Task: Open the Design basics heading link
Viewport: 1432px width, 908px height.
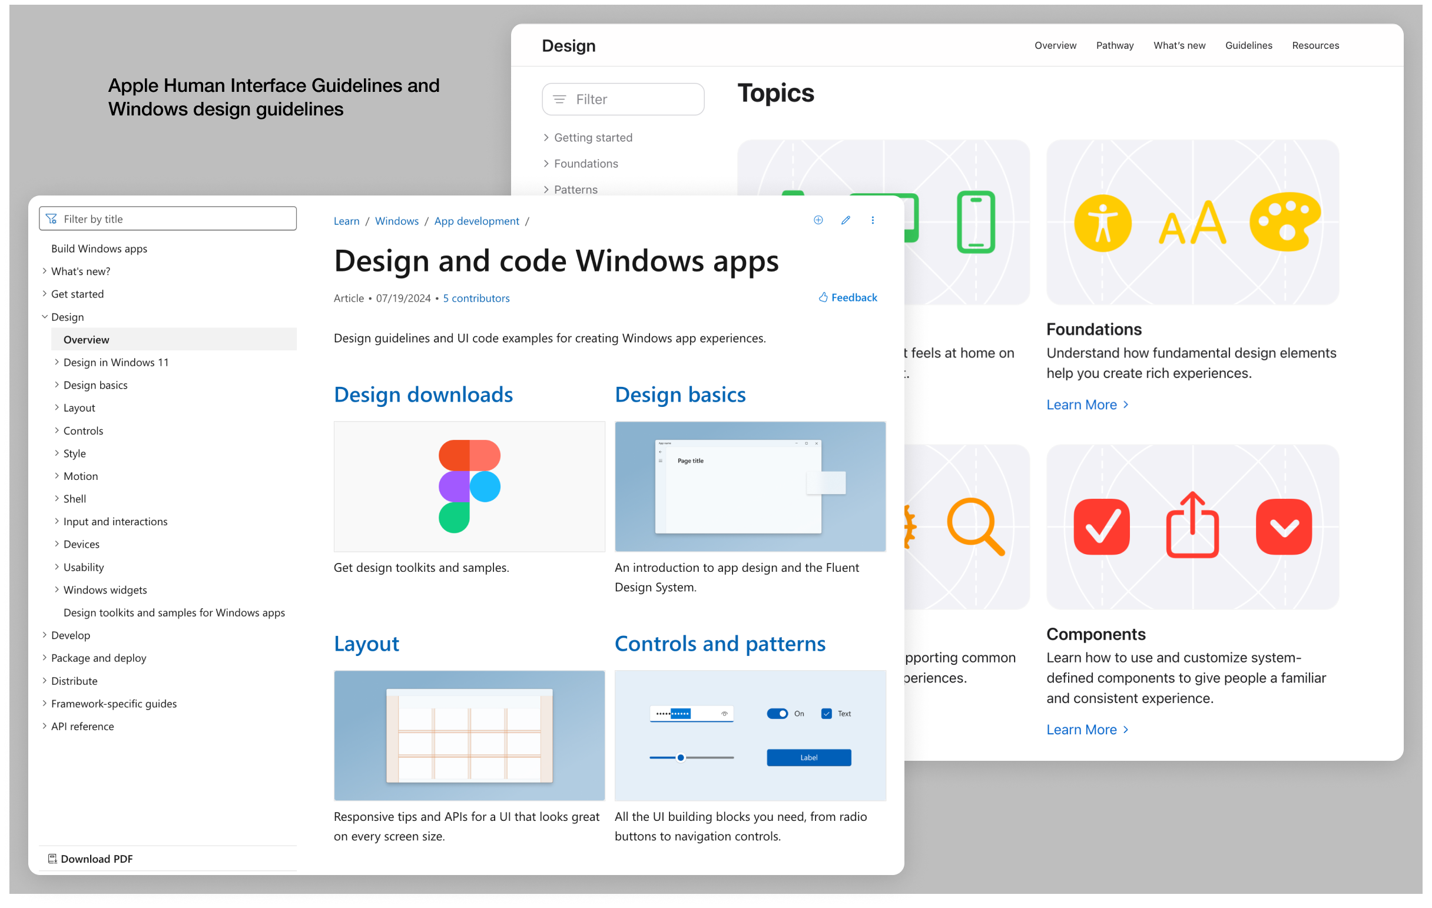Action: (680, 395)
